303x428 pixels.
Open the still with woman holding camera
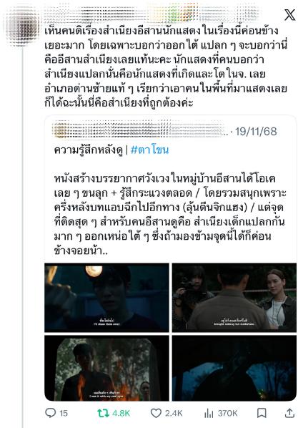tap(234, 298)
